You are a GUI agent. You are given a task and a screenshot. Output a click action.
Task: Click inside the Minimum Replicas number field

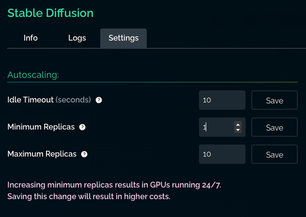click(x=216, y=127)
